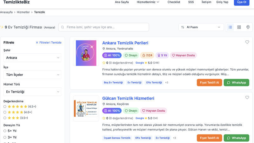Click the 7/24 badge on first listing
Image resolution: width=254 pixels, height=143 pixels.
click(x=147, y=55)
